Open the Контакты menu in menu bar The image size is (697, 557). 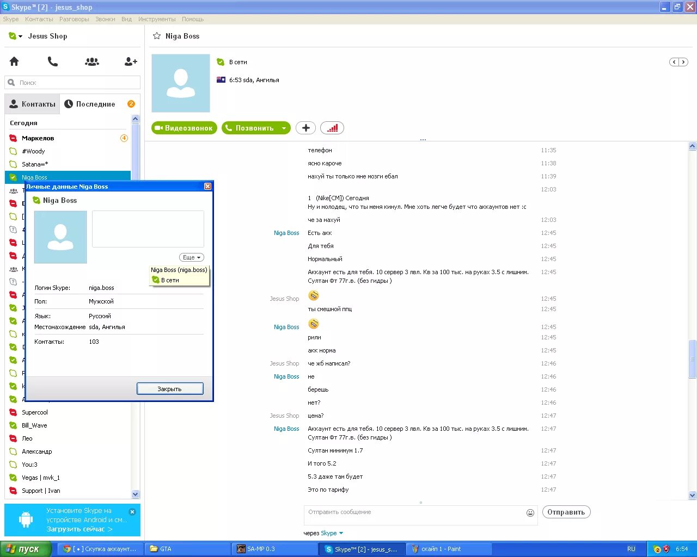pyautogui.click(x=39, y=19)
